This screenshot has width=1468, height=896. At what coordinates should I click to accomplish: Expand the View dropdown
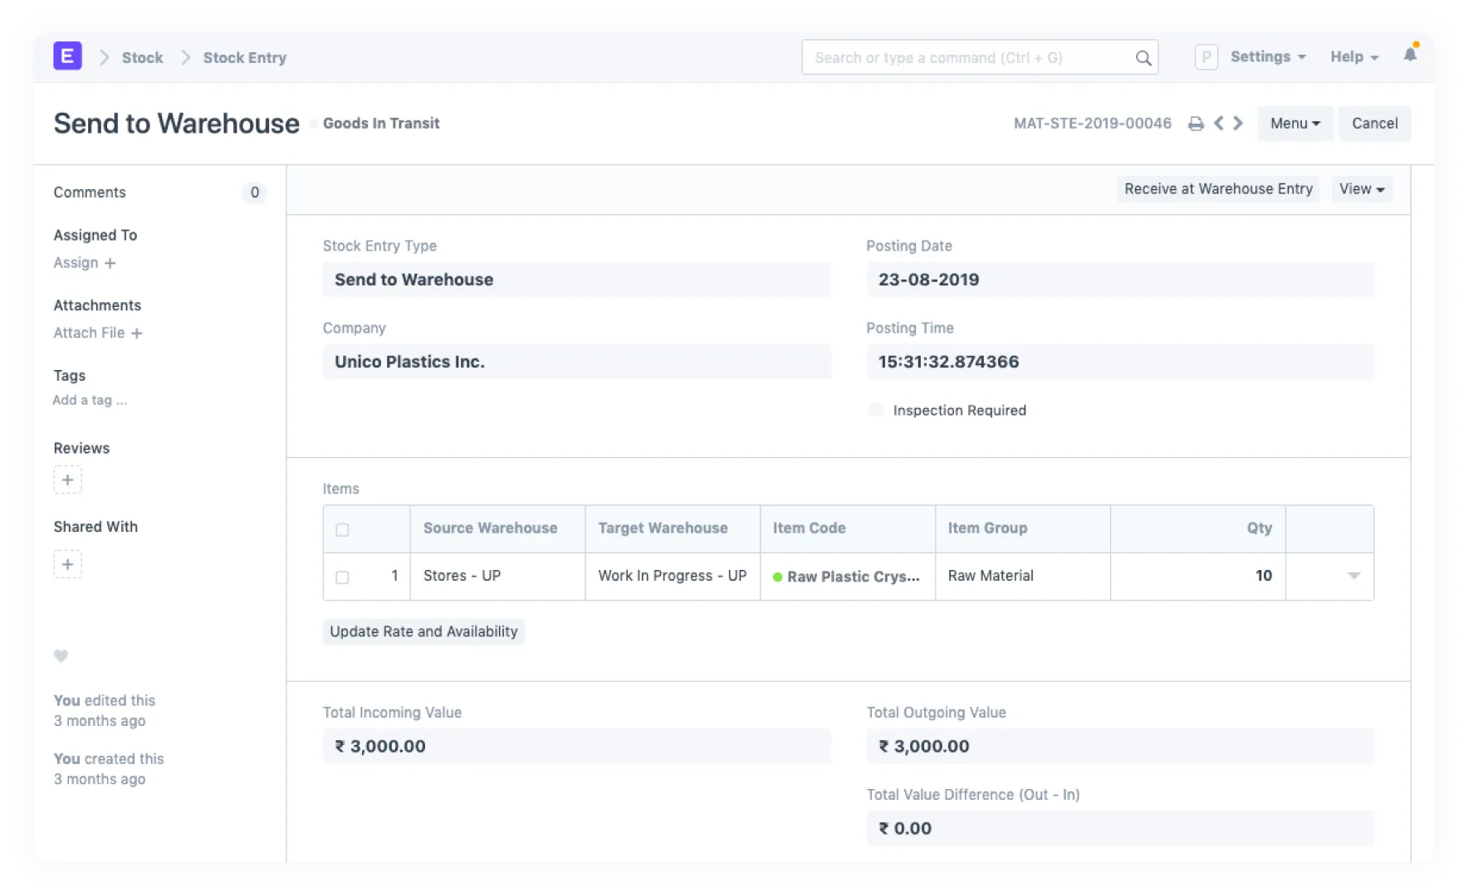pyautogui.click(x=1361, y=189)
